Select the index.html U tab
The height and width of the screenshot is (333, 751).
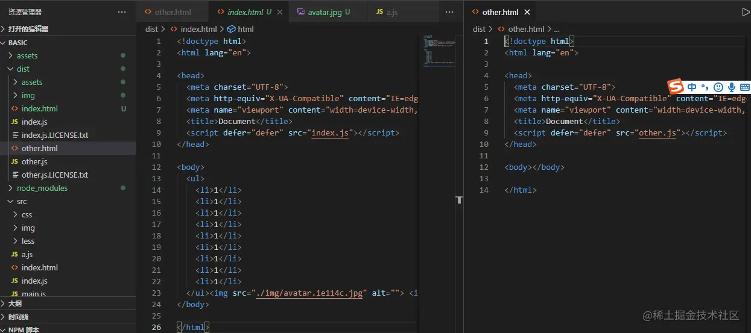[x=250, y=12]
